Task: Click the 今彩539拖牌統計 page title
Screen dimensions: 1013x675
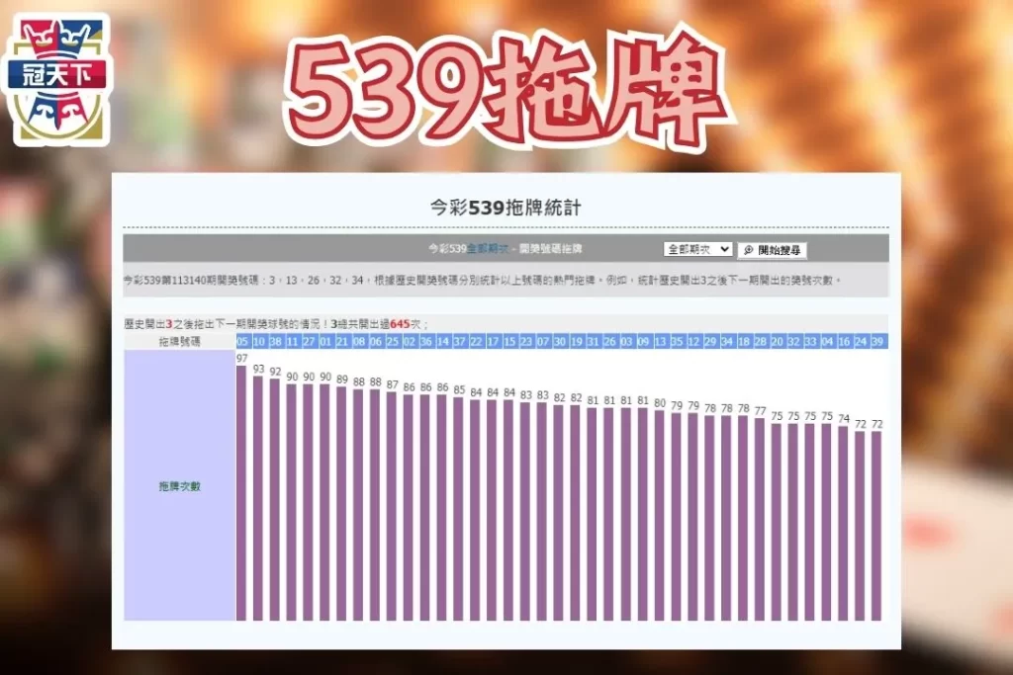Action: pos(506,206)
